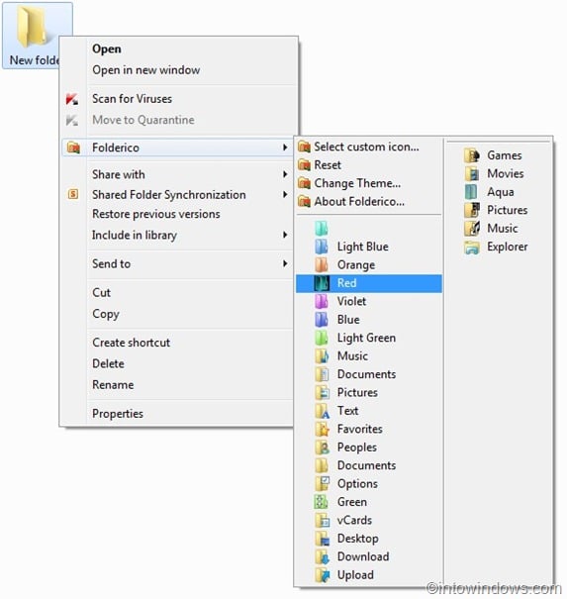Select the Documents item directly above Options
567x599 pixels.
366,465
